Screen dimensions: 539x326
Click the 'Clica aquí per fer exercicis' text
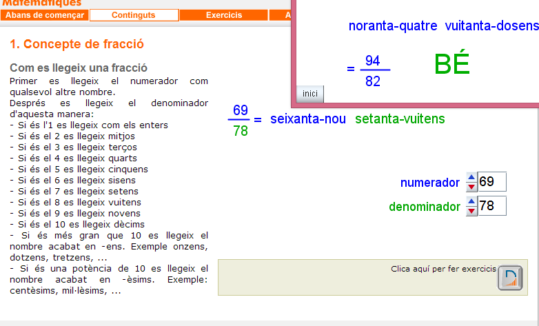click(443, 268)
